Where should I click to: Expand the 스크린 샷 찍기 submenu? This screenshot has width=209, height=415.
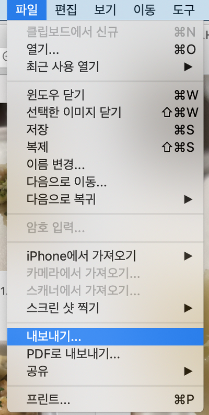point(106,308)
